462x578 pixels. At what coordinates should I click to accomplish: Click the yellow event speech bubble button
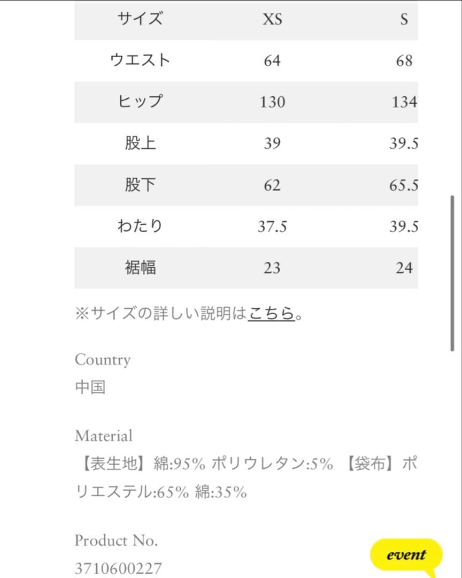click(406, 555)
